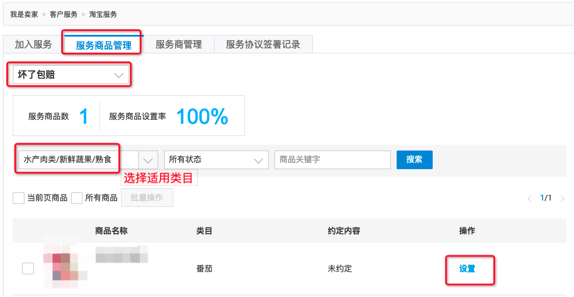Check the 当前页商品 checkbox

point(18,198)
